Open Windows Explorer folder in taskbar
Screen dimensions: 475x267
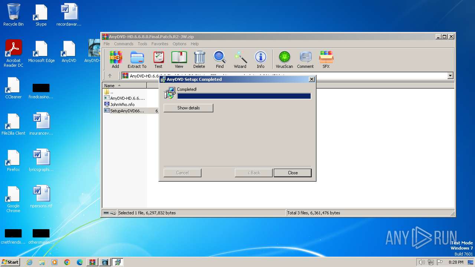tap(42, 262)
